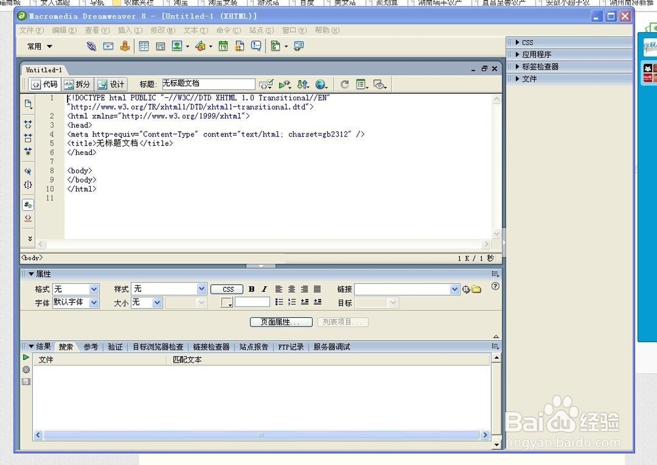Open the 站点(S) menu
657x465 pixels.
click(x=261, y=30)
